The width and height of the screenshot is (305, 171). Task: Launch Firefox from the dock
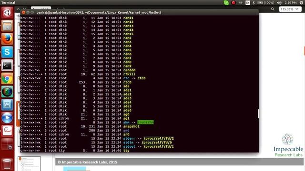(x=7, y=39)
